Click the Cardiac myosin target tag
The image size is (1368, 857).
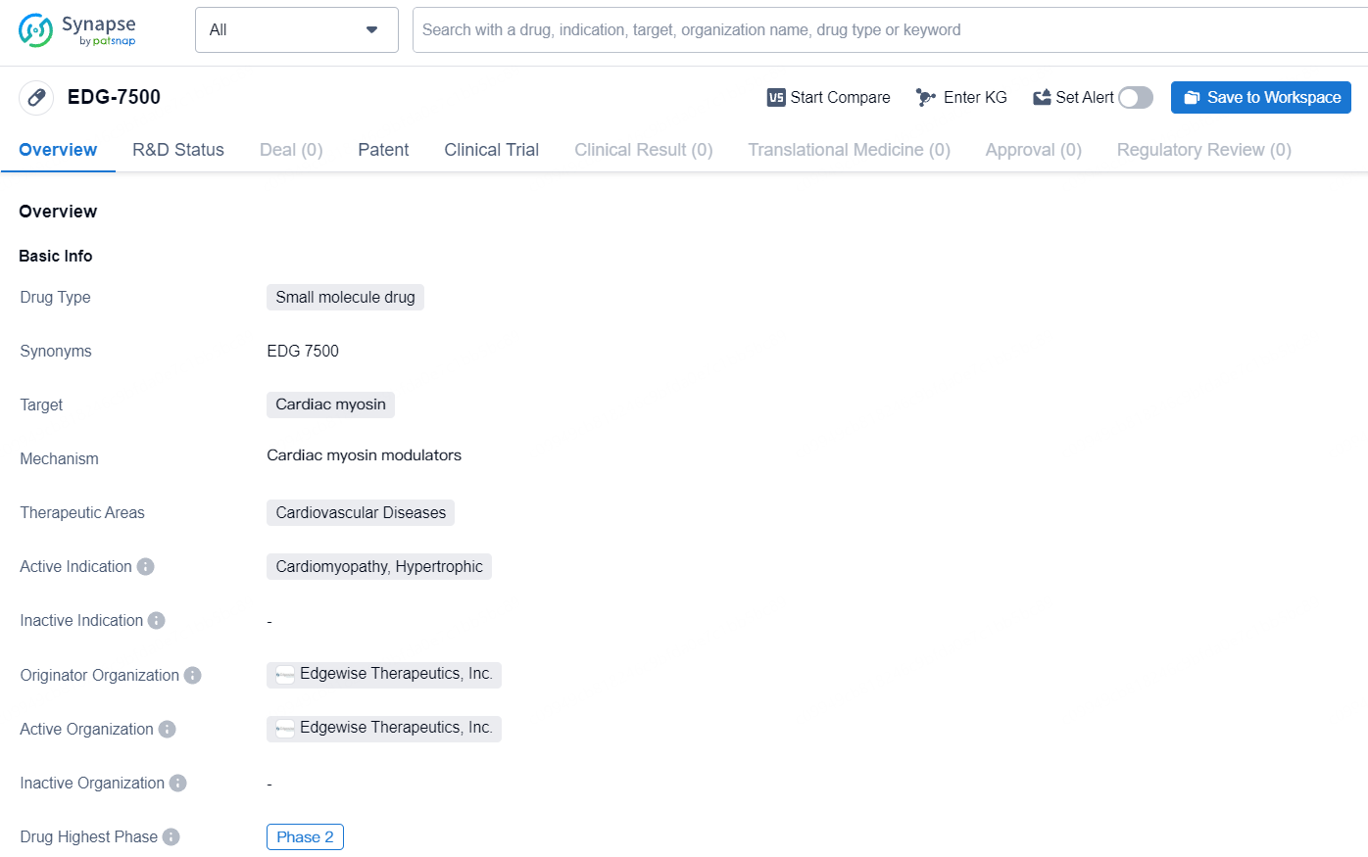[x=330, y=405]
